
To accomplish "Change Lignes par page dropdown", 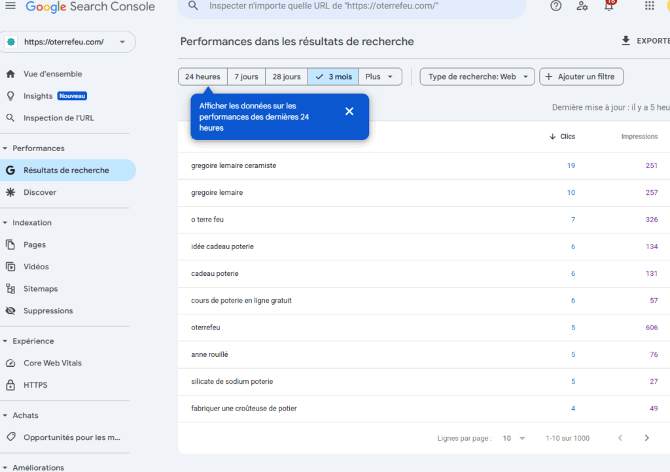I will 514,438.
